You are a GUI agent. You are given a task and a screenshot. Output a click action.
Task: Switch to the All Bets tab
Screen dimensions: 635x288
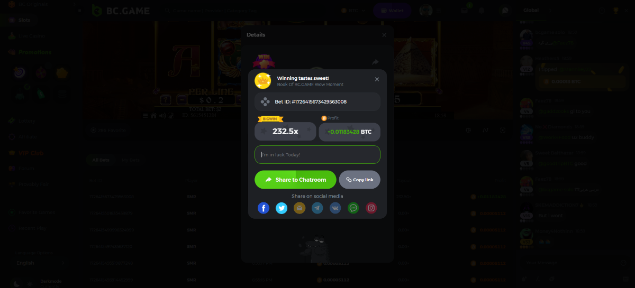click(x=101, y=160)
